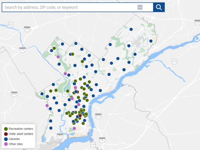Click the "Other sites" legend label
Image resolution: width=200 pixels, height=150 pixels.
point(16,144)
